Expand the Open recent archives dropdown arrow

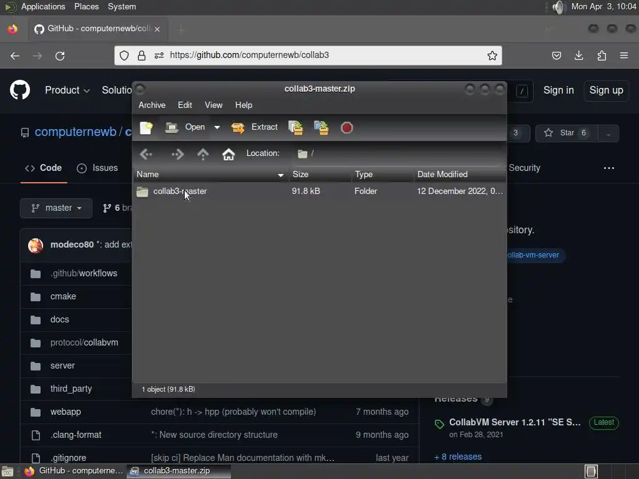pyautogui.click(x=217, y=127)
